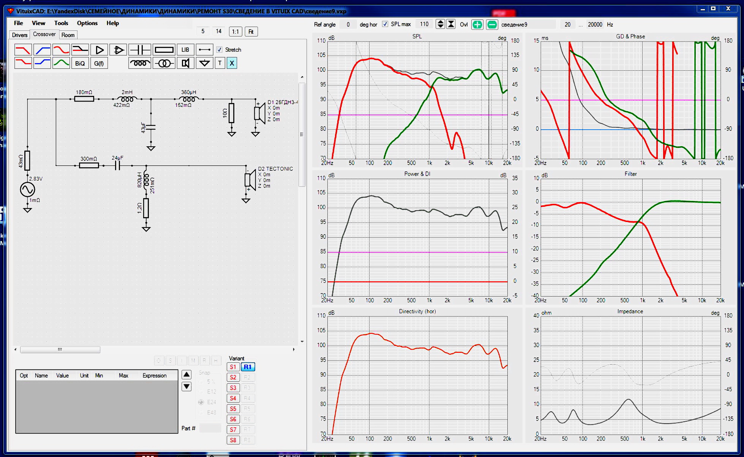This screenshot has width=744, height=457.
Task: Select the buffer amplifier triangle tool
Action: coord(100,50)
